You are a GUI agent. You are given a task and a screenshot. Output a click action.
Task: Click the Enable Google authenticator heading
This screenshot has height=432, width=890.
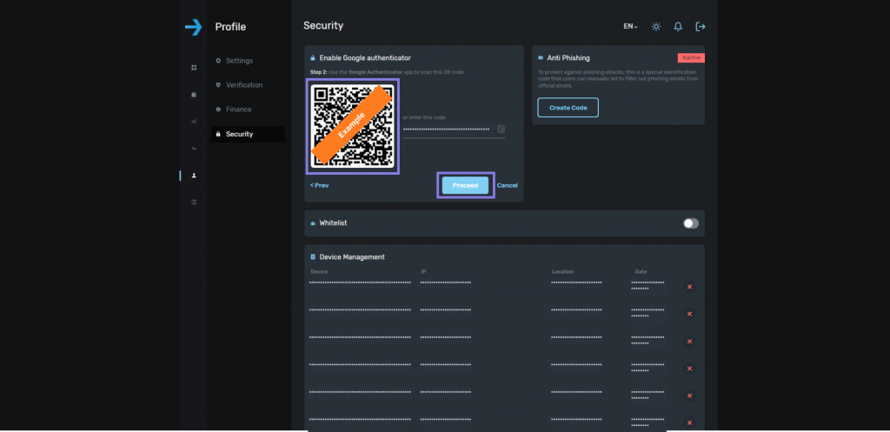365,58
